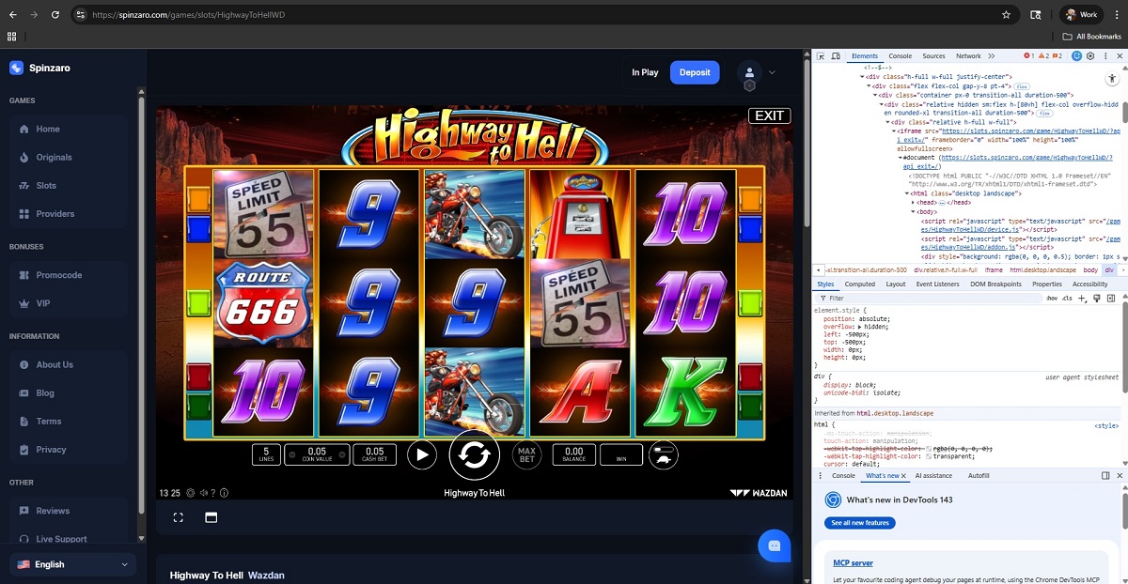Open the live chat support bubble

[x=774, y=546]
